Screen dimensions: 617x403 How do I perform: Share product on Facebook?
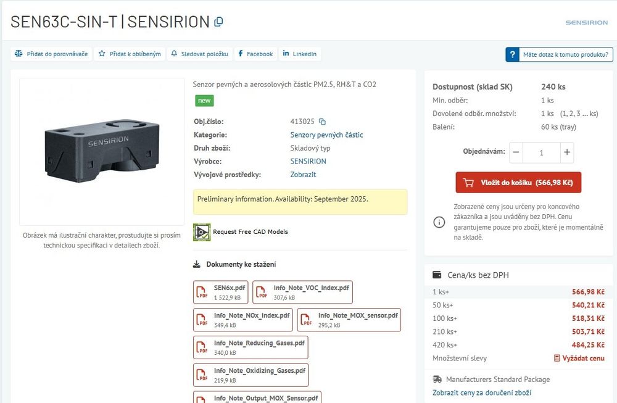[x=255, y=54]
